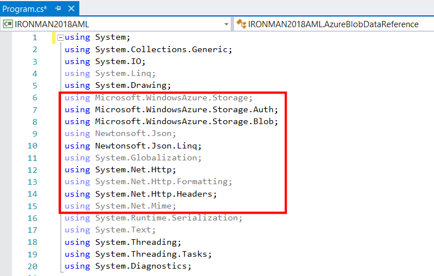Click the 'Newtonsoft.Json.Linq' using line
Screen dimensions: 434x276
click(x=133, y=146)
